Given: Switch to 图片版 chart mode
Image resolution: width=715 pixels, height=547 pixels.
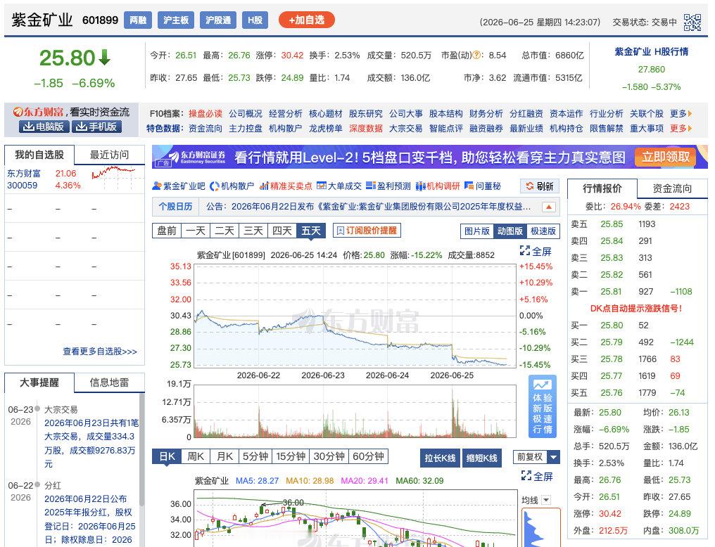Looking at the screenshot, I should pyautogui.click(x=477, y=231).
